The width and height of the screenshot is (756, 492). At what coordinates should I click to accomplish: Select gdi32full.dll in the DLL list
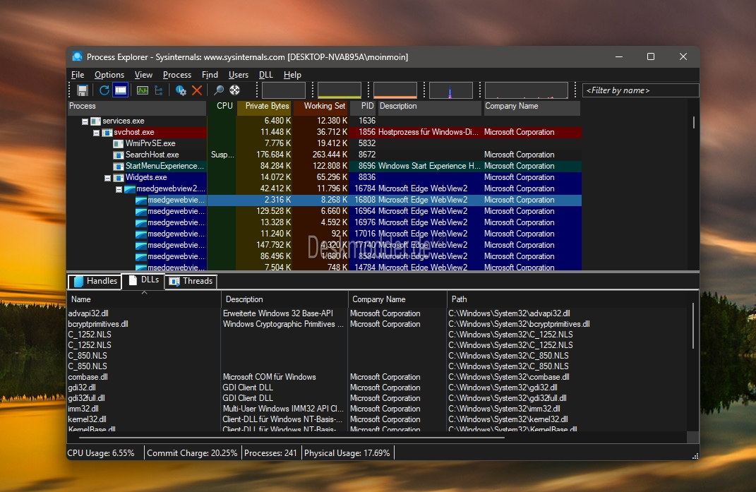(86, 398)
